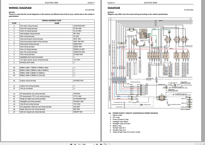205x145 pixels.
Task: Go to the first page arrow
Action: pos(71,144)
